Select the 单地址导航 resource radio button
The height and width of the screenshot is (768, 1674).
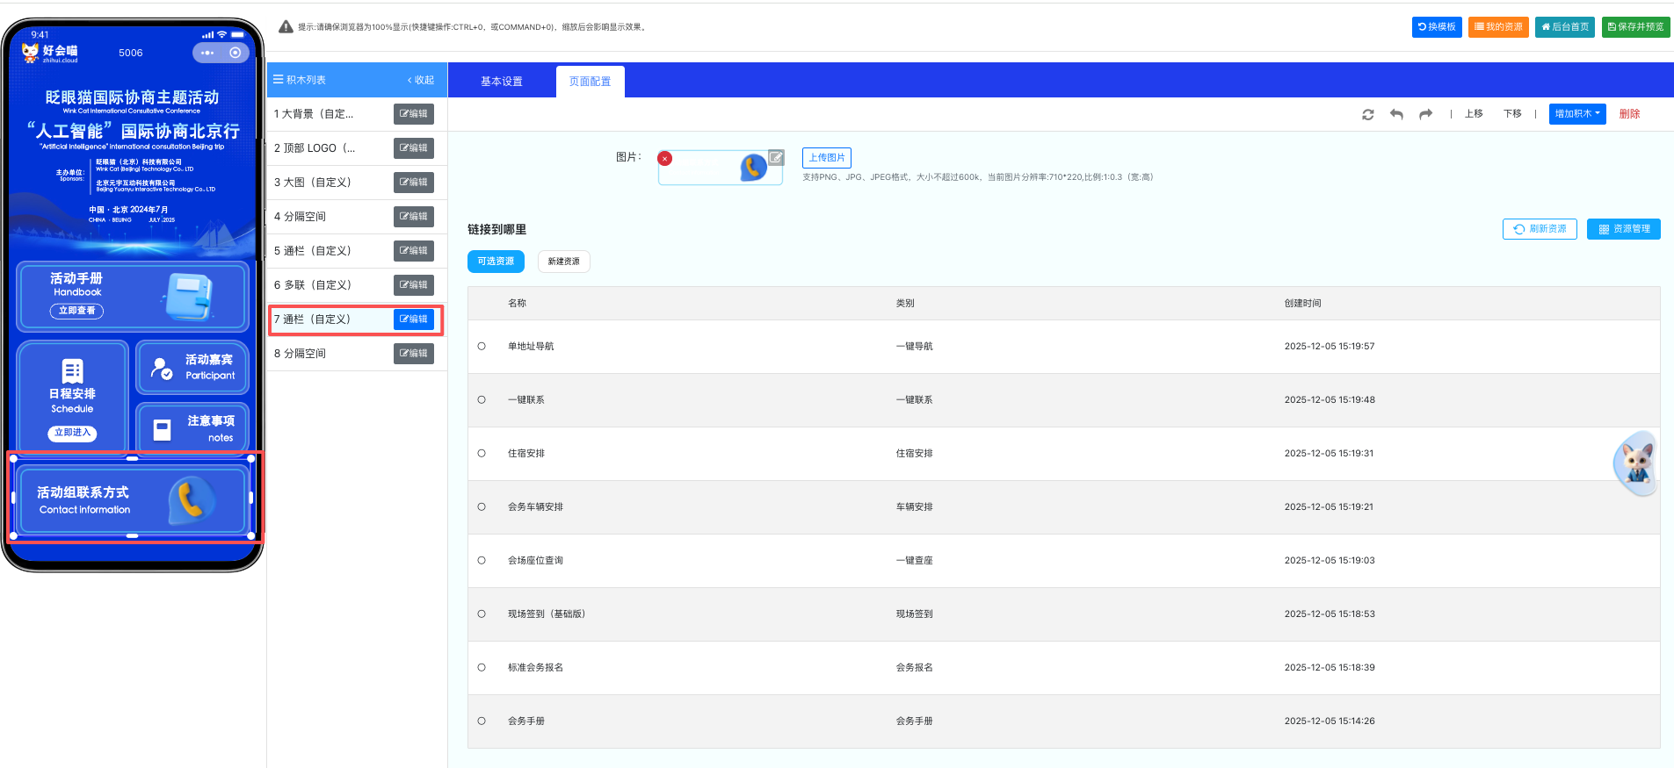pyautogui.click(x=482, y=347)
